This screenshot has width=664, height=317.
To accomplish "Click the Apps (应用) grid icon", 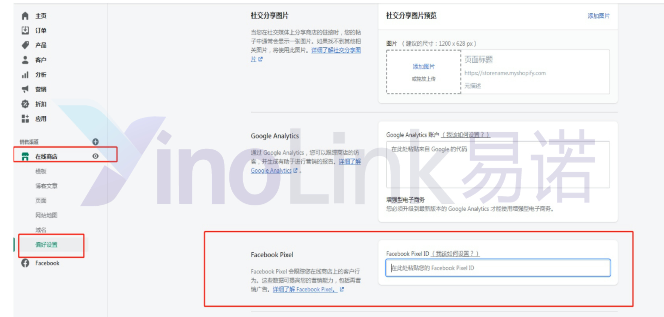I will [x=25, y=119].
